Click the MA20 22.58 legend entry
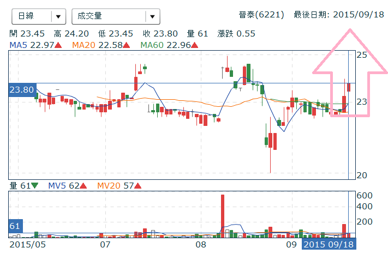388x254 pixels. [x=97, y=45]
